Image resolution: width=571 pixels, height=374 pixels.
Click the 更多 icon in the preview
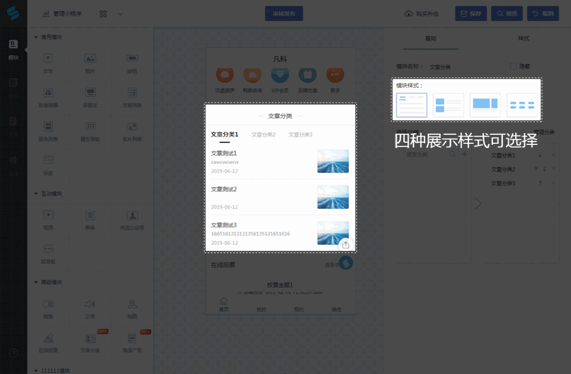[x=335, y=75]
